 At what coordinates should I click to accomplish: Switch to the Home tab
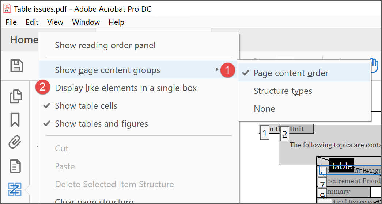[24, 39]
